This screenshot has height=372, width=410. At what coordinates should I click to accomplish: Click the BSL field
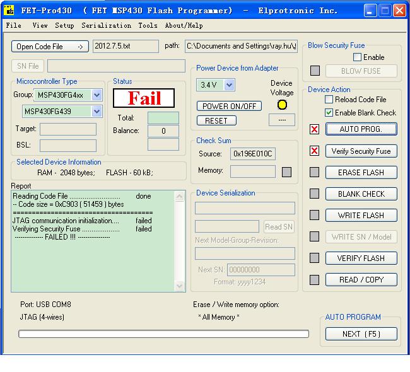[x=68, y=146]
